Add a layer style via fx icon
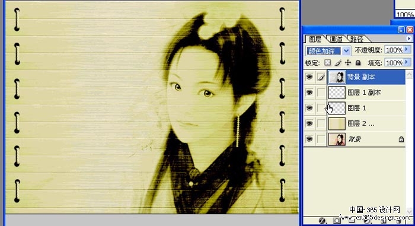This screenshot has height=226, width=415. [x=322, y=221]
